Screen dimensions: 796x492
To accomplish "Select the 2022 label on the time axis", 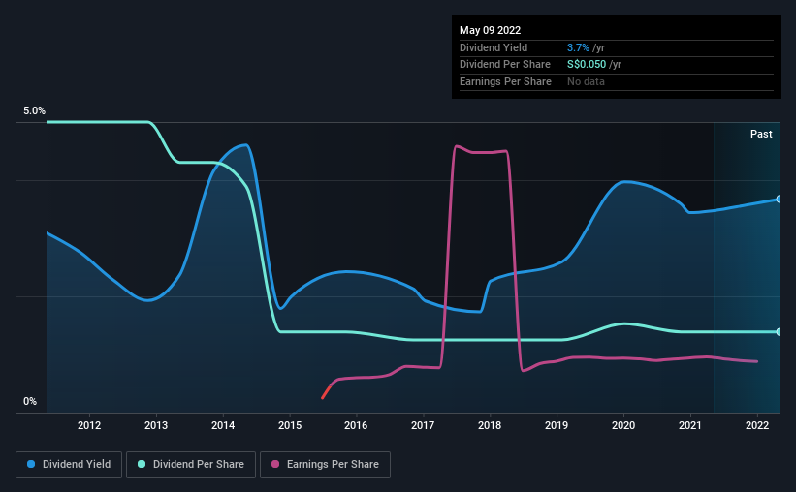I will (757, 425).
